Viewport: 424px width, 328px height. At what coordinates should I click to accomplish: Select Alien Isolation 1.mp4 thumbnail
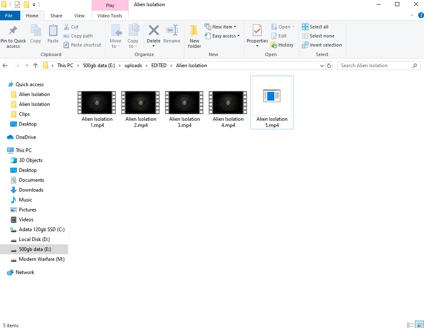pos(97,103)
